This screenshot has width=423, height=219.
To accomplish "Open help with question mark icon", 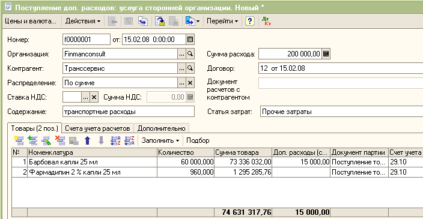I will point(250,21).
